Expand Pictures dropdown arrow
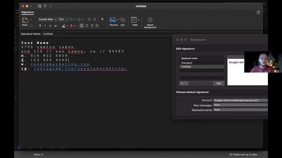This screenshot has width=282, height=158. 117,20
